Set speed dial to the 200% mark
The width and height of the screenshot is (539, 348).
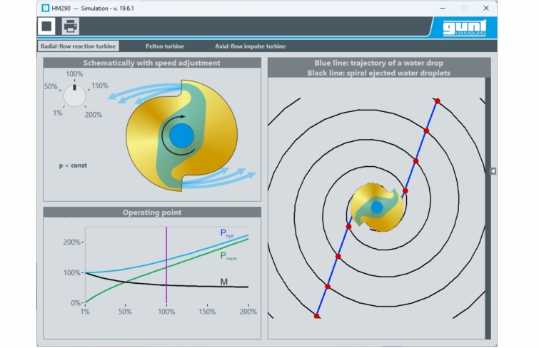point(93,114)
